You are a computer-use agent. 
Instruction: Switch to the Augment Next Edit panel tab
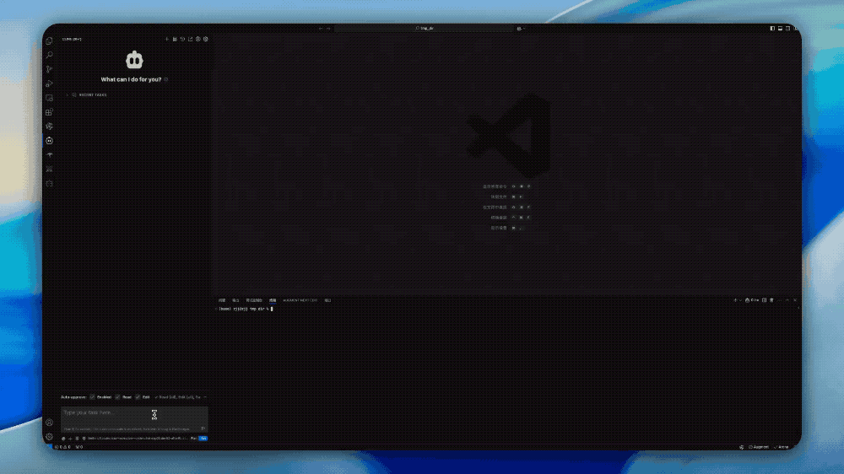pyautogui.click(x=300, y=300)
